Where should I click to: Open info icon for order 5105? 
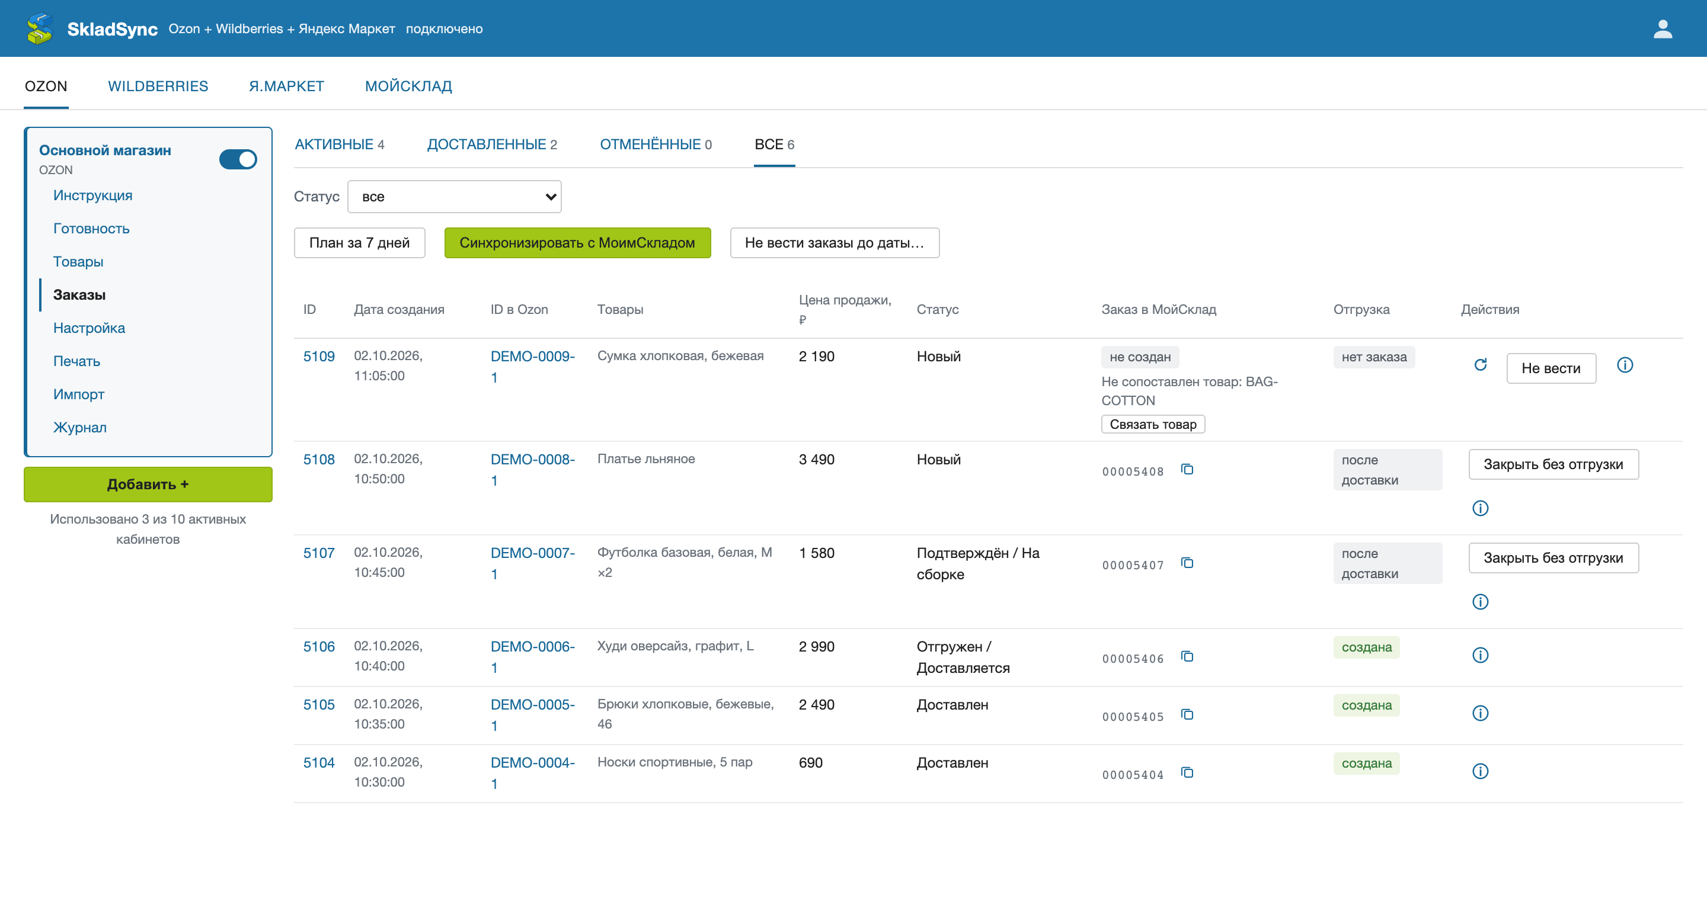coord(1480,713)
